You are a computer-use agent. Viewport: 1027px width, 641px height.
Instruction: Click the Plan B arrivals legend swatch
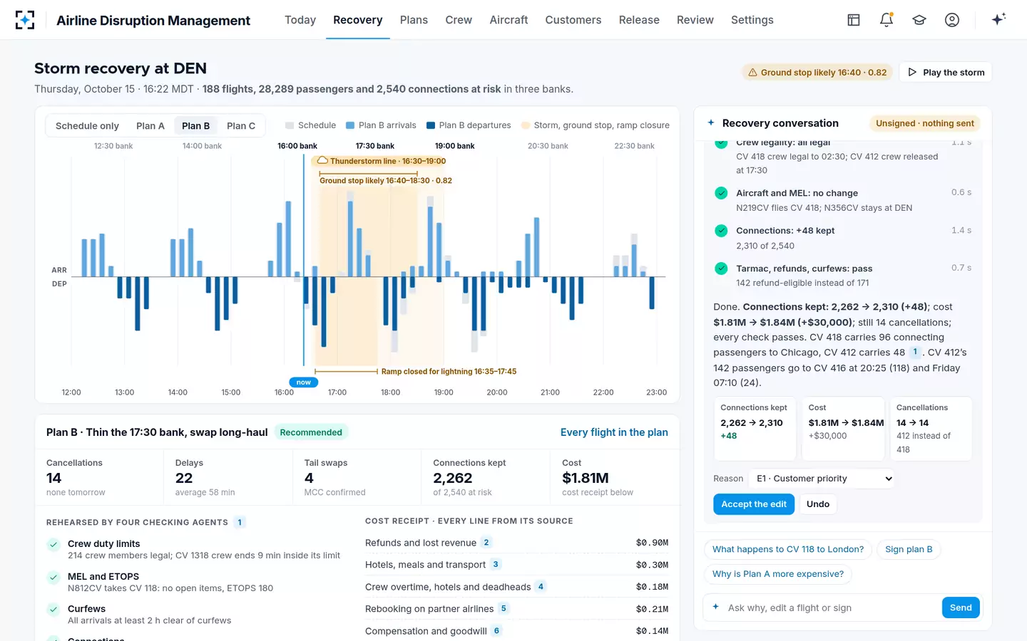350,125
